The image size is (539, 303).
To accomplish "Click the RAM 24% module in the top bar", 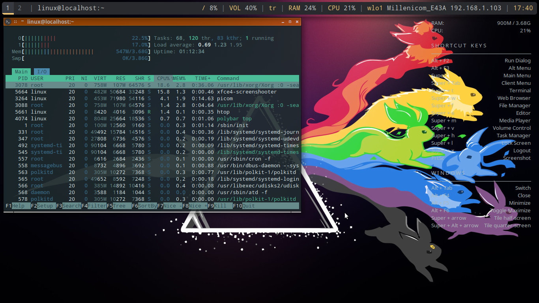I will [302, 8].
